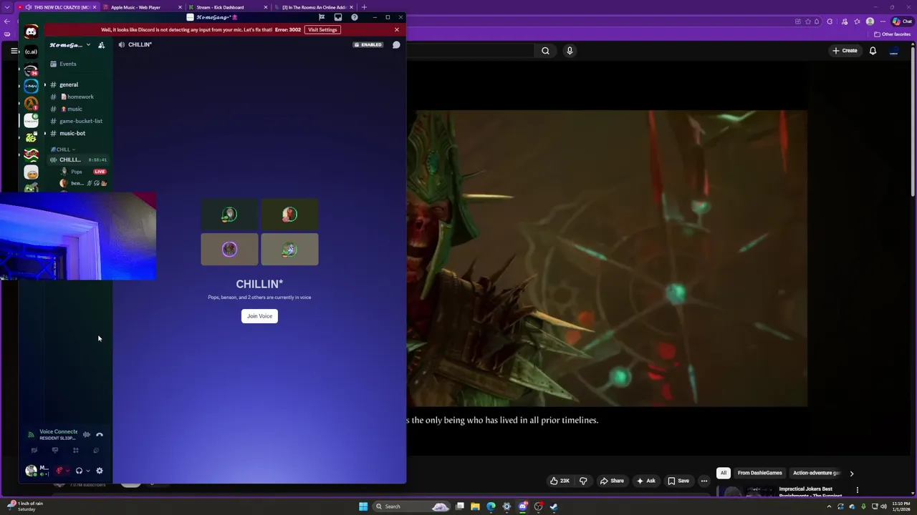Select the CHILLIN voice channel row
Screen dimensions: 917x515
click(x=78, y=160)
